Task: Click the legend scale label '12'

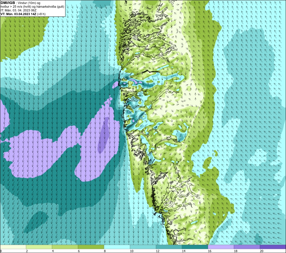Action: 158,251
